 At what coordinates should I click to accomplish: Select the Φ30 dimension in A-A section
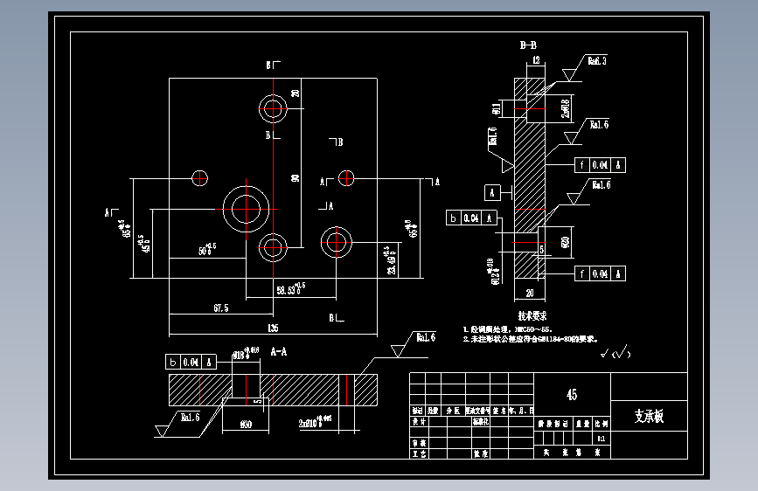246,425
